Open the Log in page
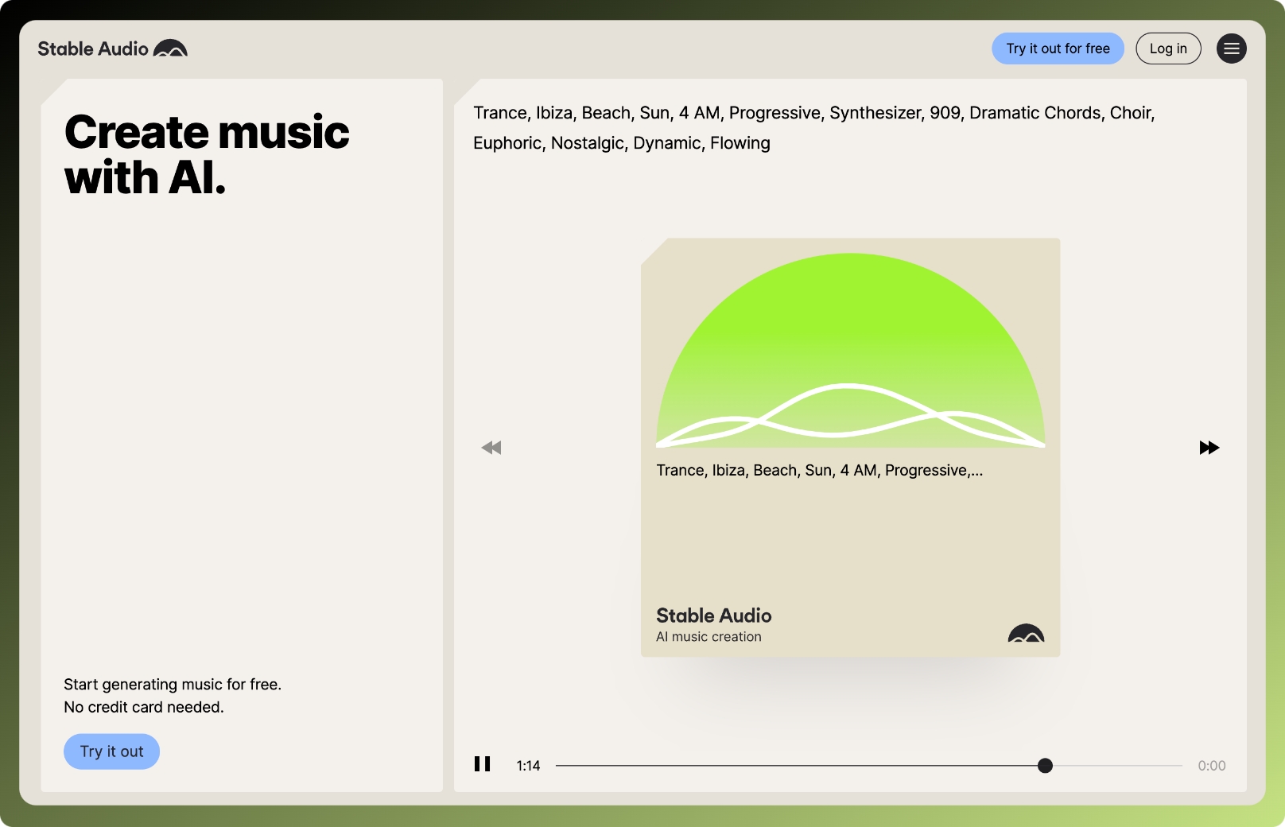1285x827 pixels. [x=1167, y=49]
